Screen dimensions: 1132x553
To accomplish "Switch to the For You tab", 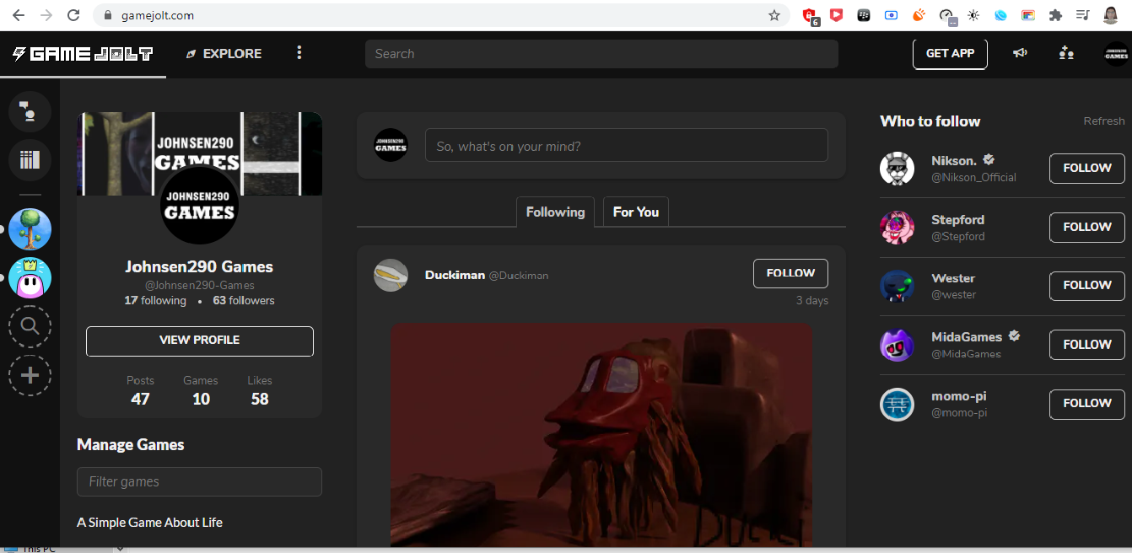I will tap(636, 212).
